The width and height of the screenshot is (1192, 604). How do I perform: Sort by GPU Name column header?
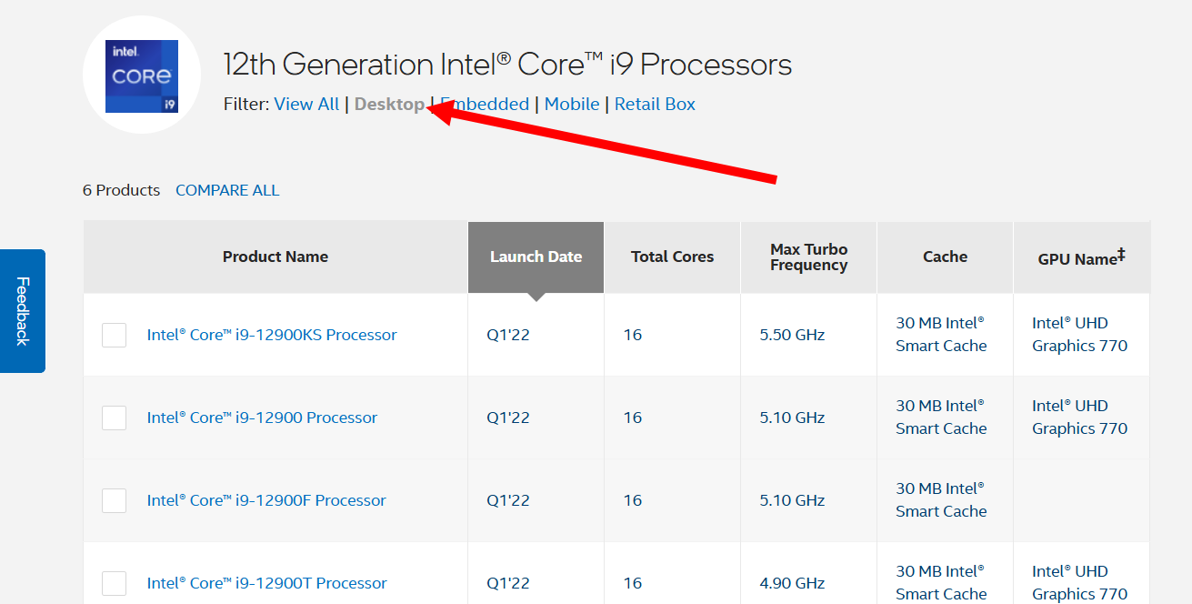point(1082,257)
